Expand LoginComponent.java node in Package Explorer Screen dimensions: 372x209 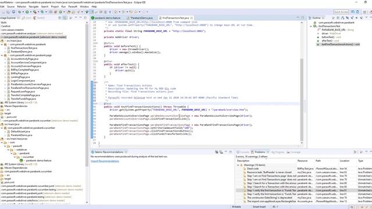5,81
